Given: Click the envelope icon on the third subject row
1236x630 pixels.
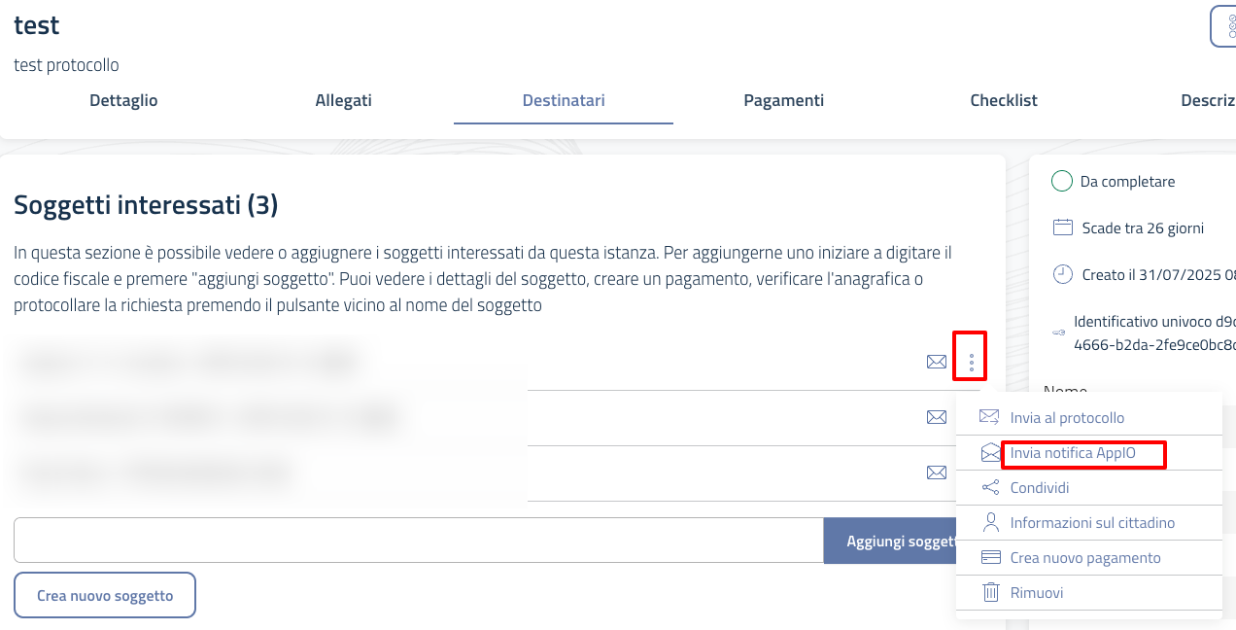Looking at the screenshot, I should click(936, 472).
